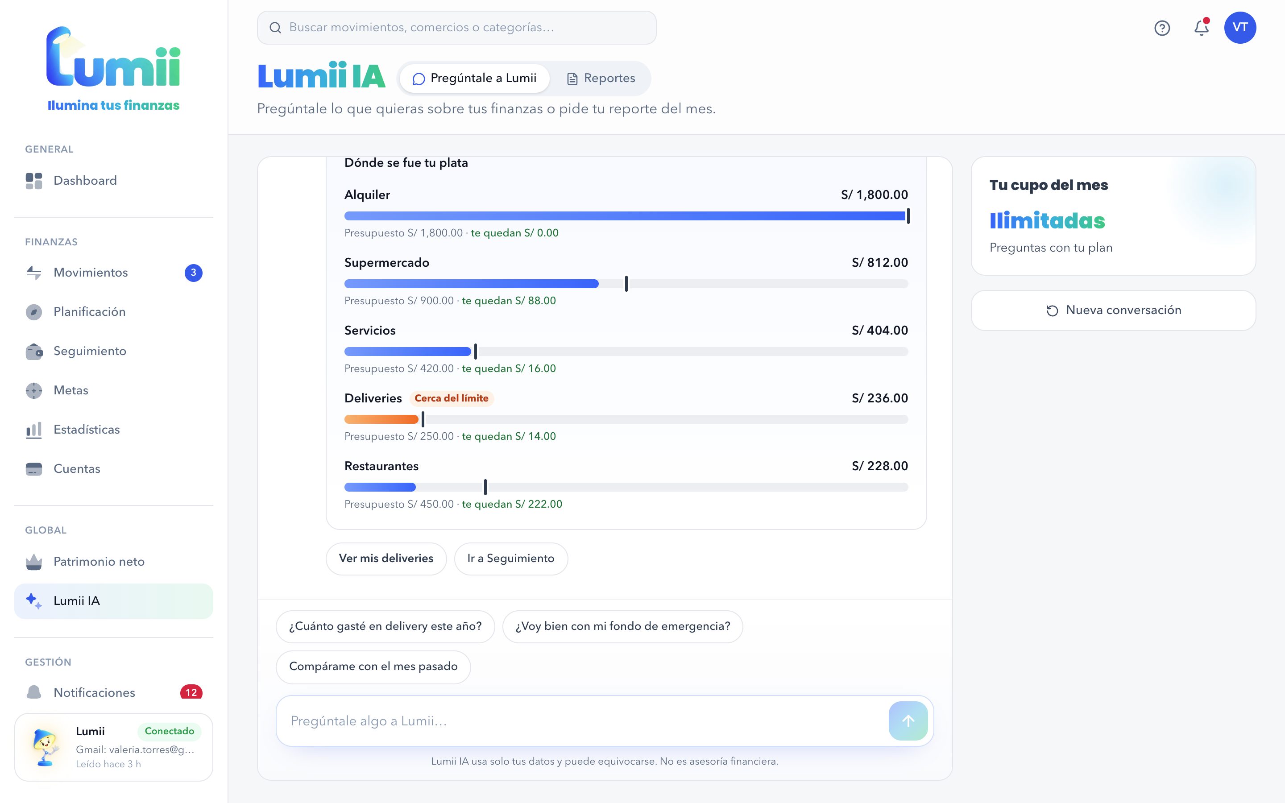The width and height of the screenshot is (1285, 803).
Task: Click the Estadísticas bar chart icon
Action: click(x=34, y=430)
